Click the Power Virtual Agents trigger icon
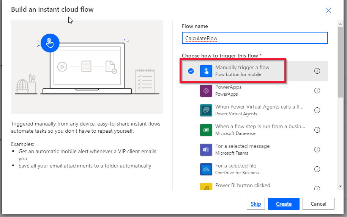Viewport: 347px width, 217px height. click(206, 110)
